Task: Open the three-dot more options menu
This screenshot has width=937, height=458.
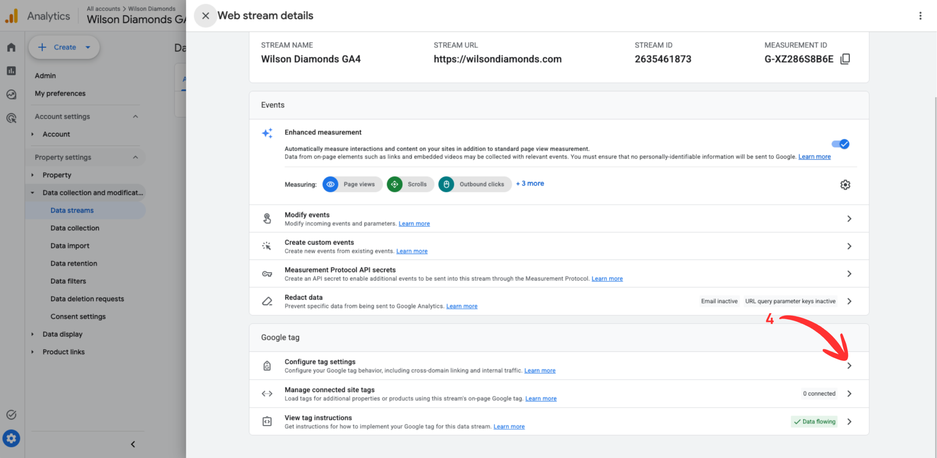Action: 920,16
